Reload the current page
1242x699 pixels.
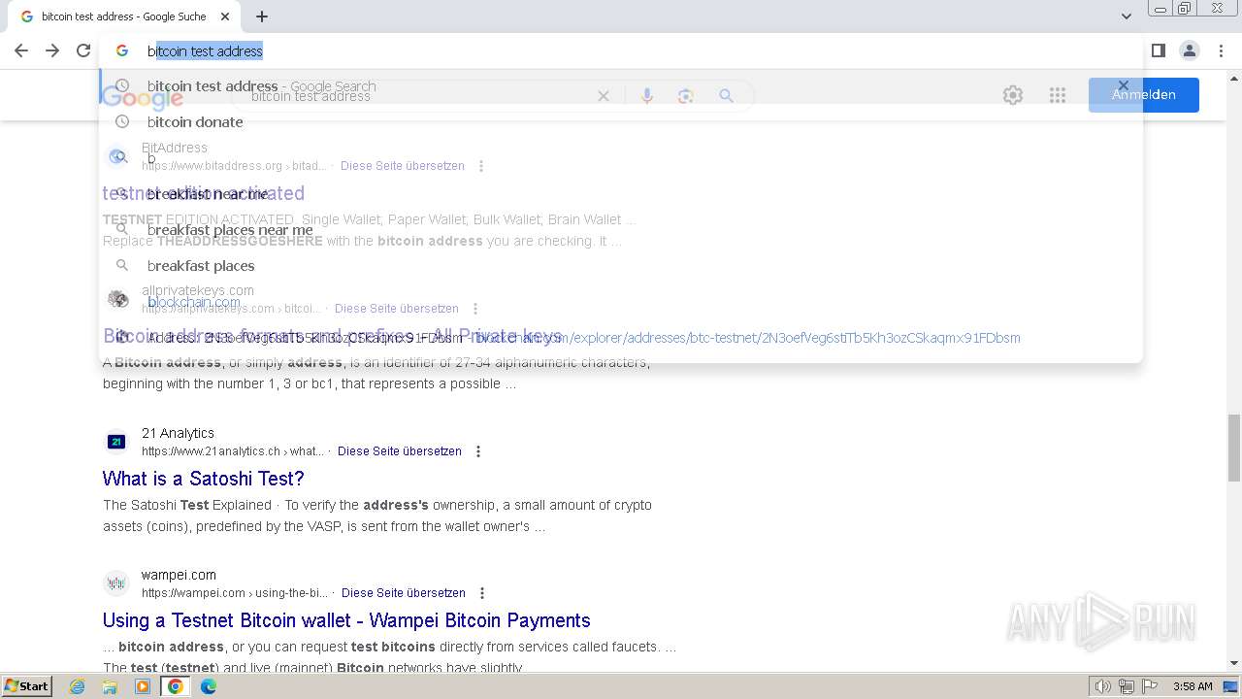tap(83, 50)
